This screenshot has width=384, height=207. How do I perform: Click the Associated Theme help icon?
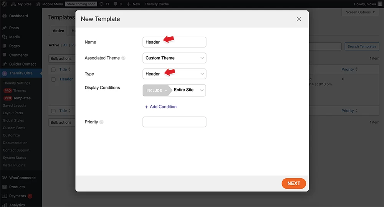click(123, 58)
